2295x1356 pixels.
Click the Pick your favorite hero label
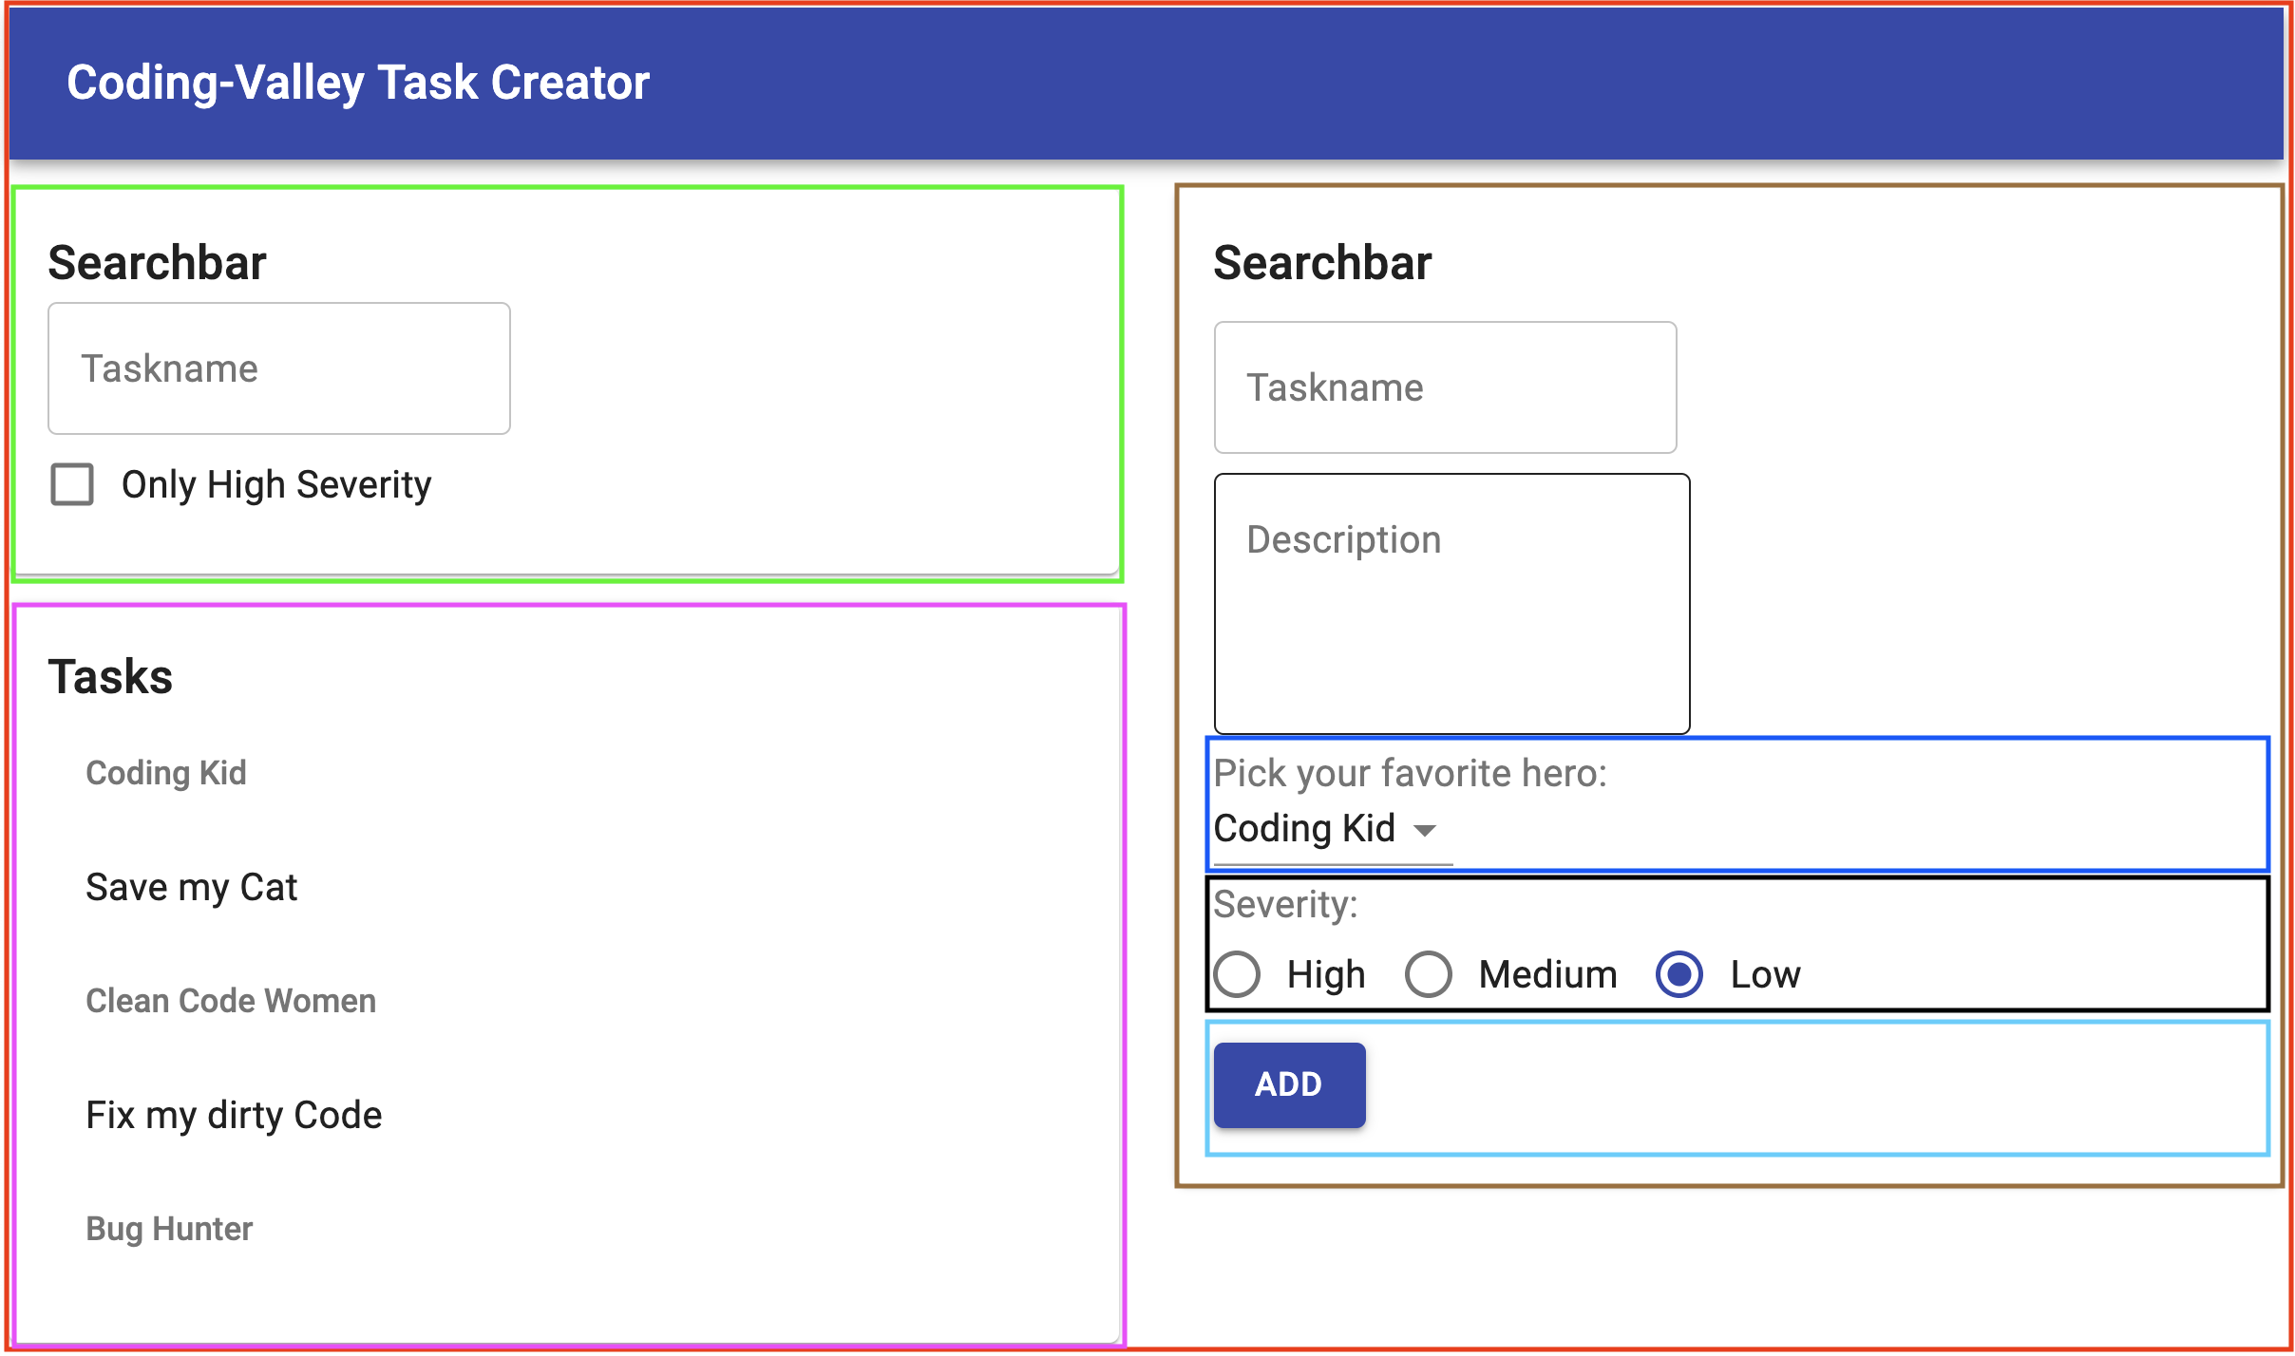coord(1410,773)
